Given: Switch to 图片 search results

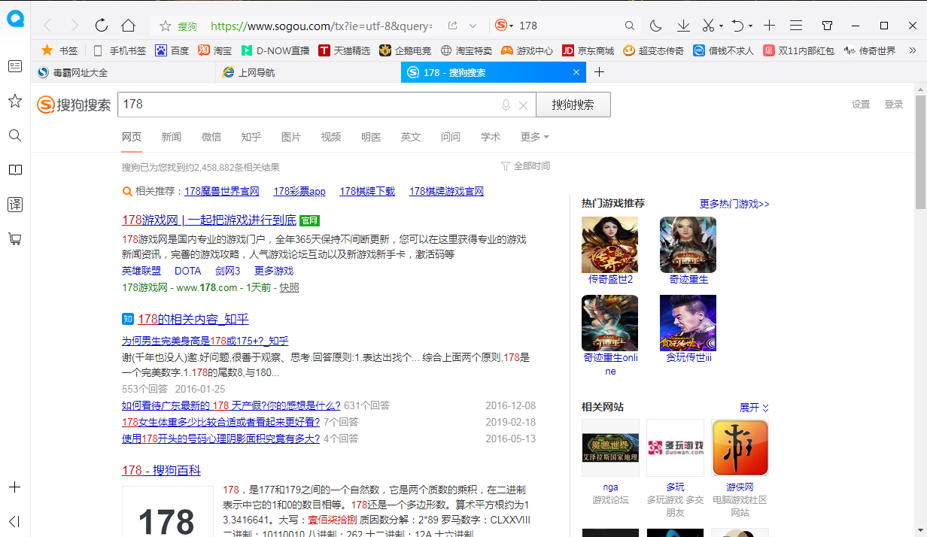Looking at the screenshot, I should 290,137.
